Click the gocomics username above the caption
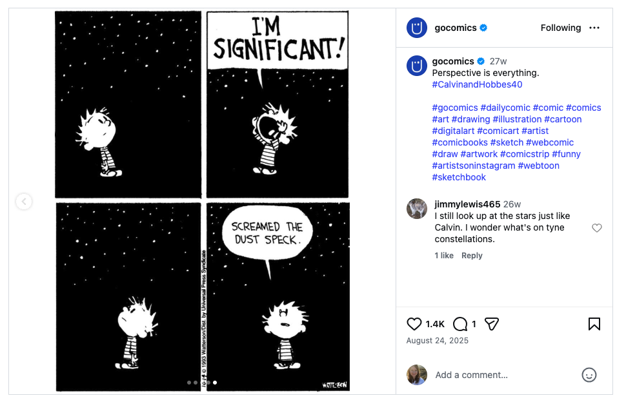This screenshot has height=409, width=626. coord(453,61)
